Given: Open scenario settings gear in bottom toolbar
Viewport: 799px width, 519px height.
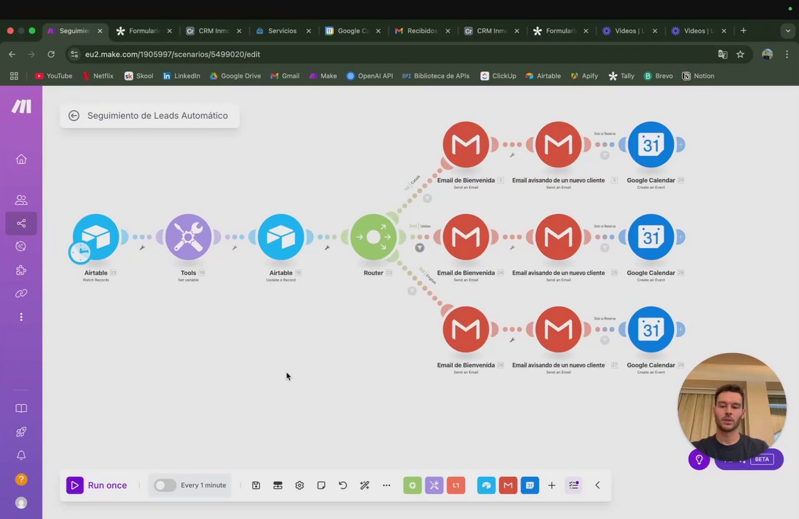Looking at the screenshot, I should pyautogui.click(x=300, y=485).
